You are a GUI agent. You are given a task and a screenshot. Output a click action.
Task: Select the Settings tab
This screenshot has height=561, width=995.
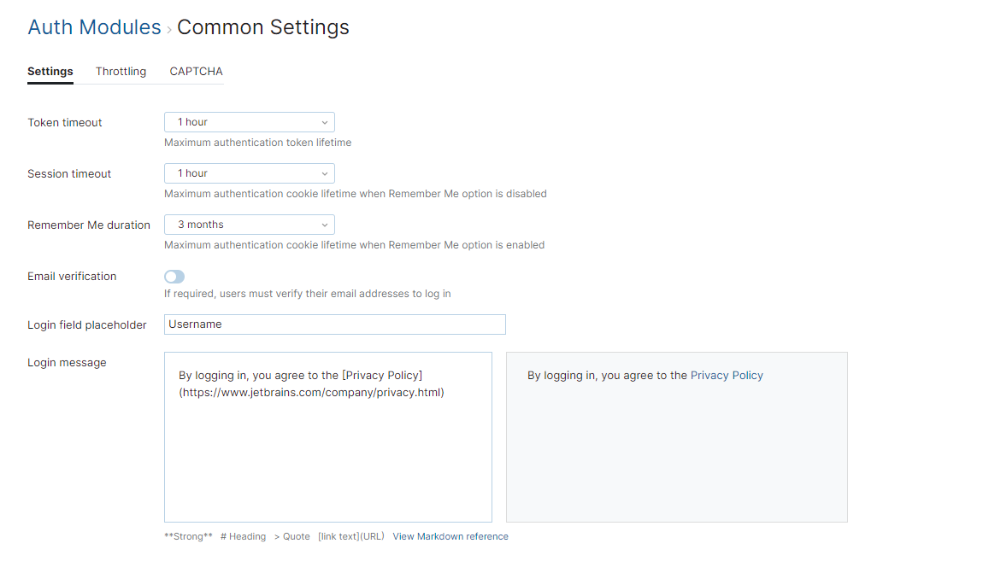(50, 72)
